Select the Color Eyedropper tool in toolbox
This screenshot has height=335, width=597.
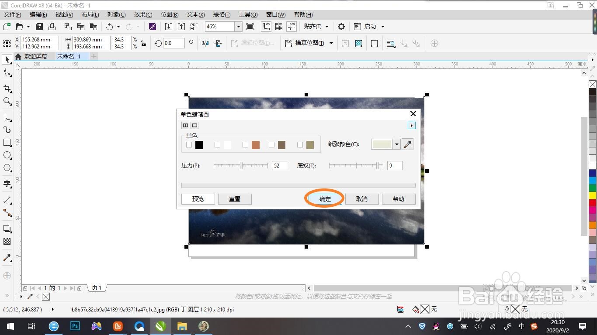[7, 257]
